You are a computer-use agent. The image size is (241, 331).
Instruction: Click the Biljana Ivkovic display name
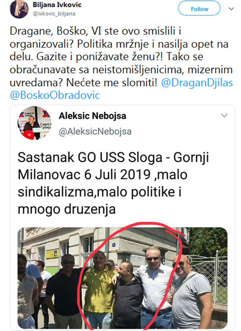pos(57,5)
